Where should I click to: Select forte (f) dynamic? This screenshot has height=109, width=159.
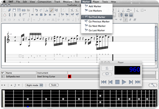pyautogui.click(x=125, y=20)
